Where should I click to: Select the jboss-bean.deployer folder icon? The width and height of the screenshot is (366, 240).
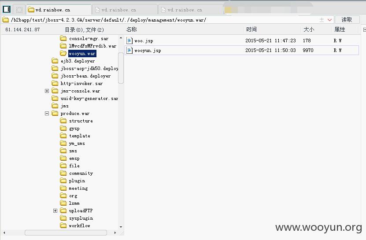pos(55,76)
